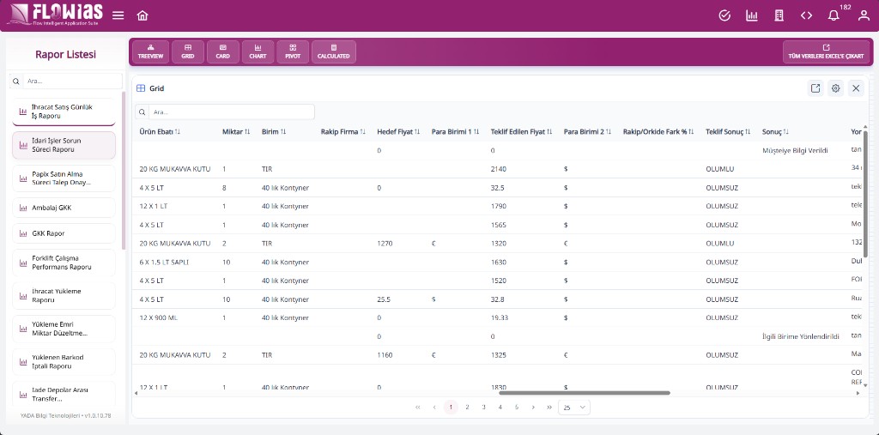Open the rows-per-page dropdown showing 25
The width and height of the screenshot is (879, 435).
point(574,408)
